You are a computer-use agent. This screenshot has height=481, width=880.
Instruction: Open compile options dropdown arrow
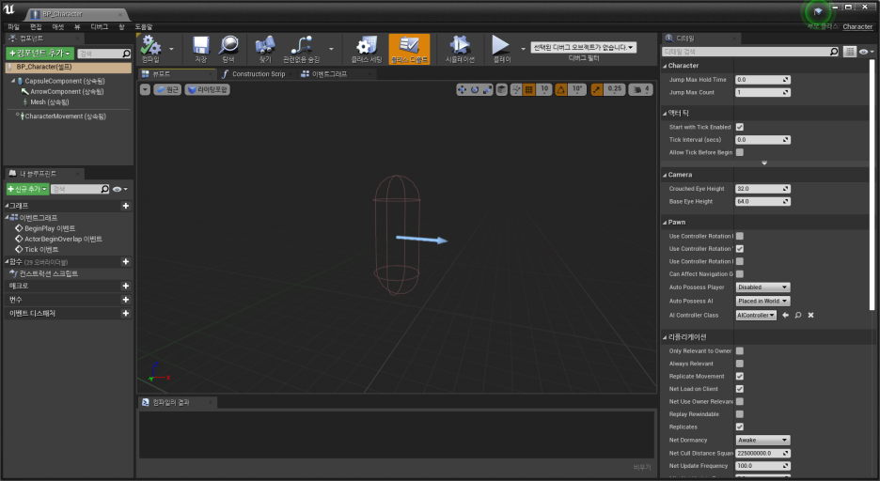[172, 49]
